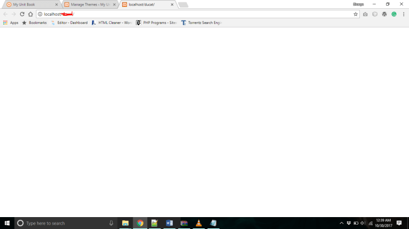Open WinRAR from the taskbar
The image size is (409, 229).
click(x=184, y=223)
